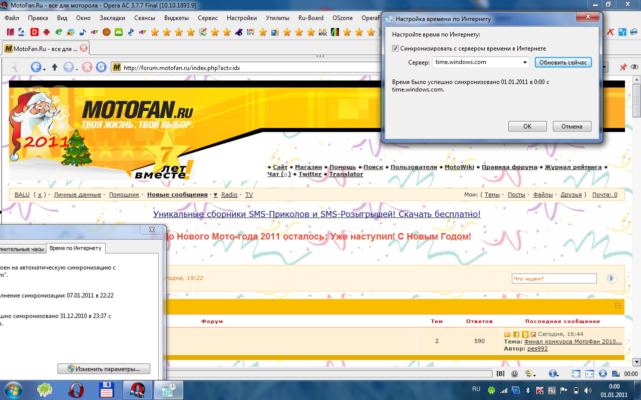This screenshot has width=641, height=400.
Task: Click the Обновить сейчас button
Action: pos(563,62)
